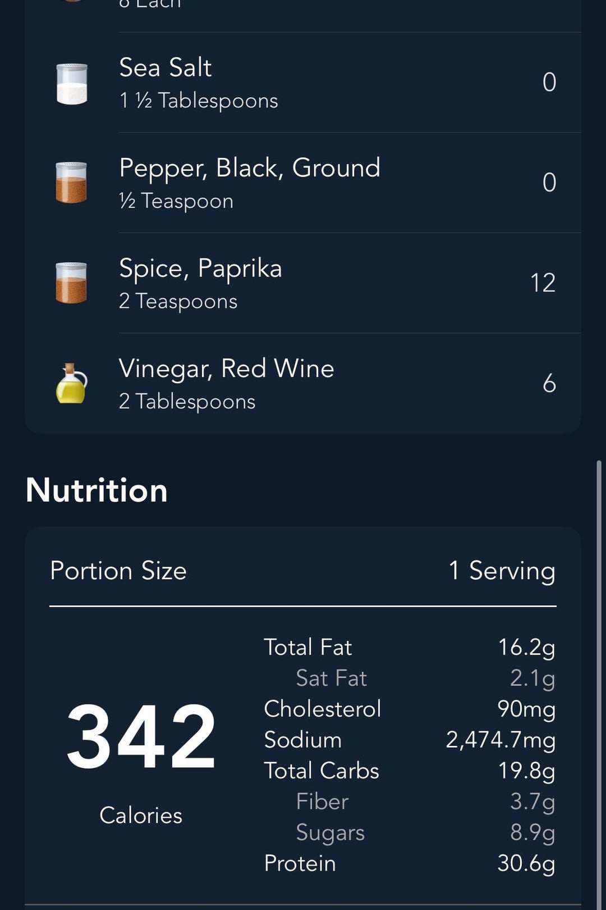Tap the Total Fat nutrition row
The image size is (606, 910).
410,647
